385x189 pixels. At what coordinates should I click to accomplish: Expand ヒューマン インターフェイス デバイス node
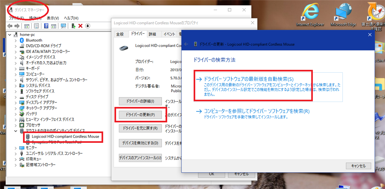[x=16, y=120]
